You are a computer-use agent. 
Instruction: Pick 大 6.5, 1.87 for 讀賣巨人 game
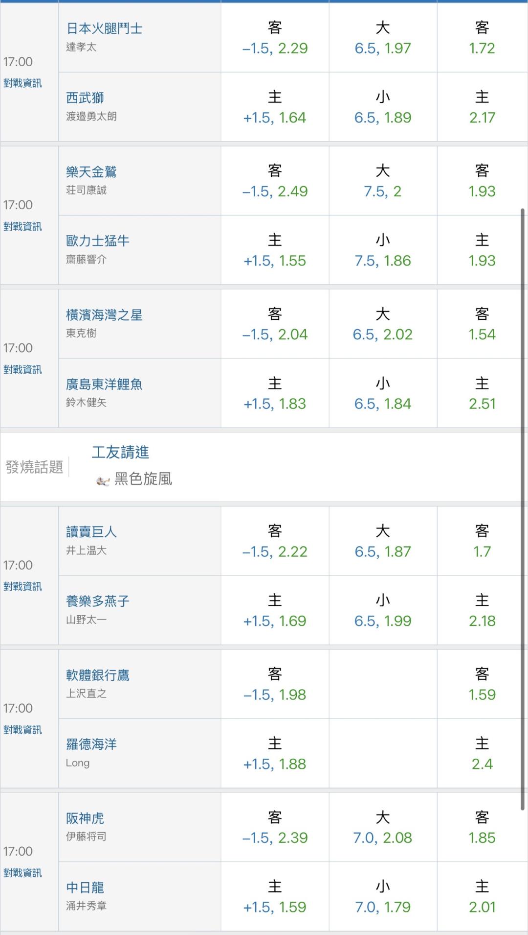click(x=383, y=541)
